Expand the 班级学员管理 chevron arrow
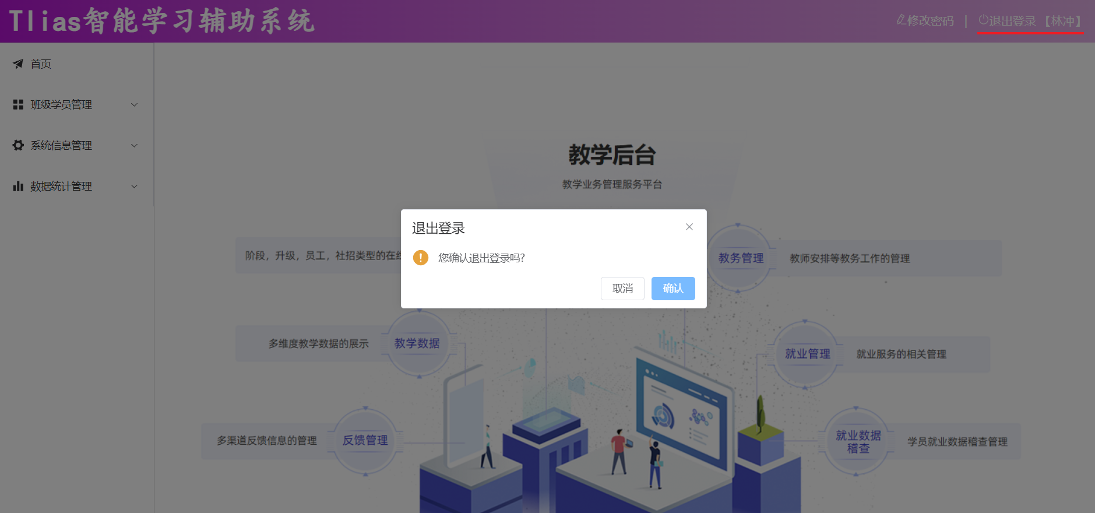Image resolution: width=1095 pixels, height=513 pixels. (x=134, y=105)
